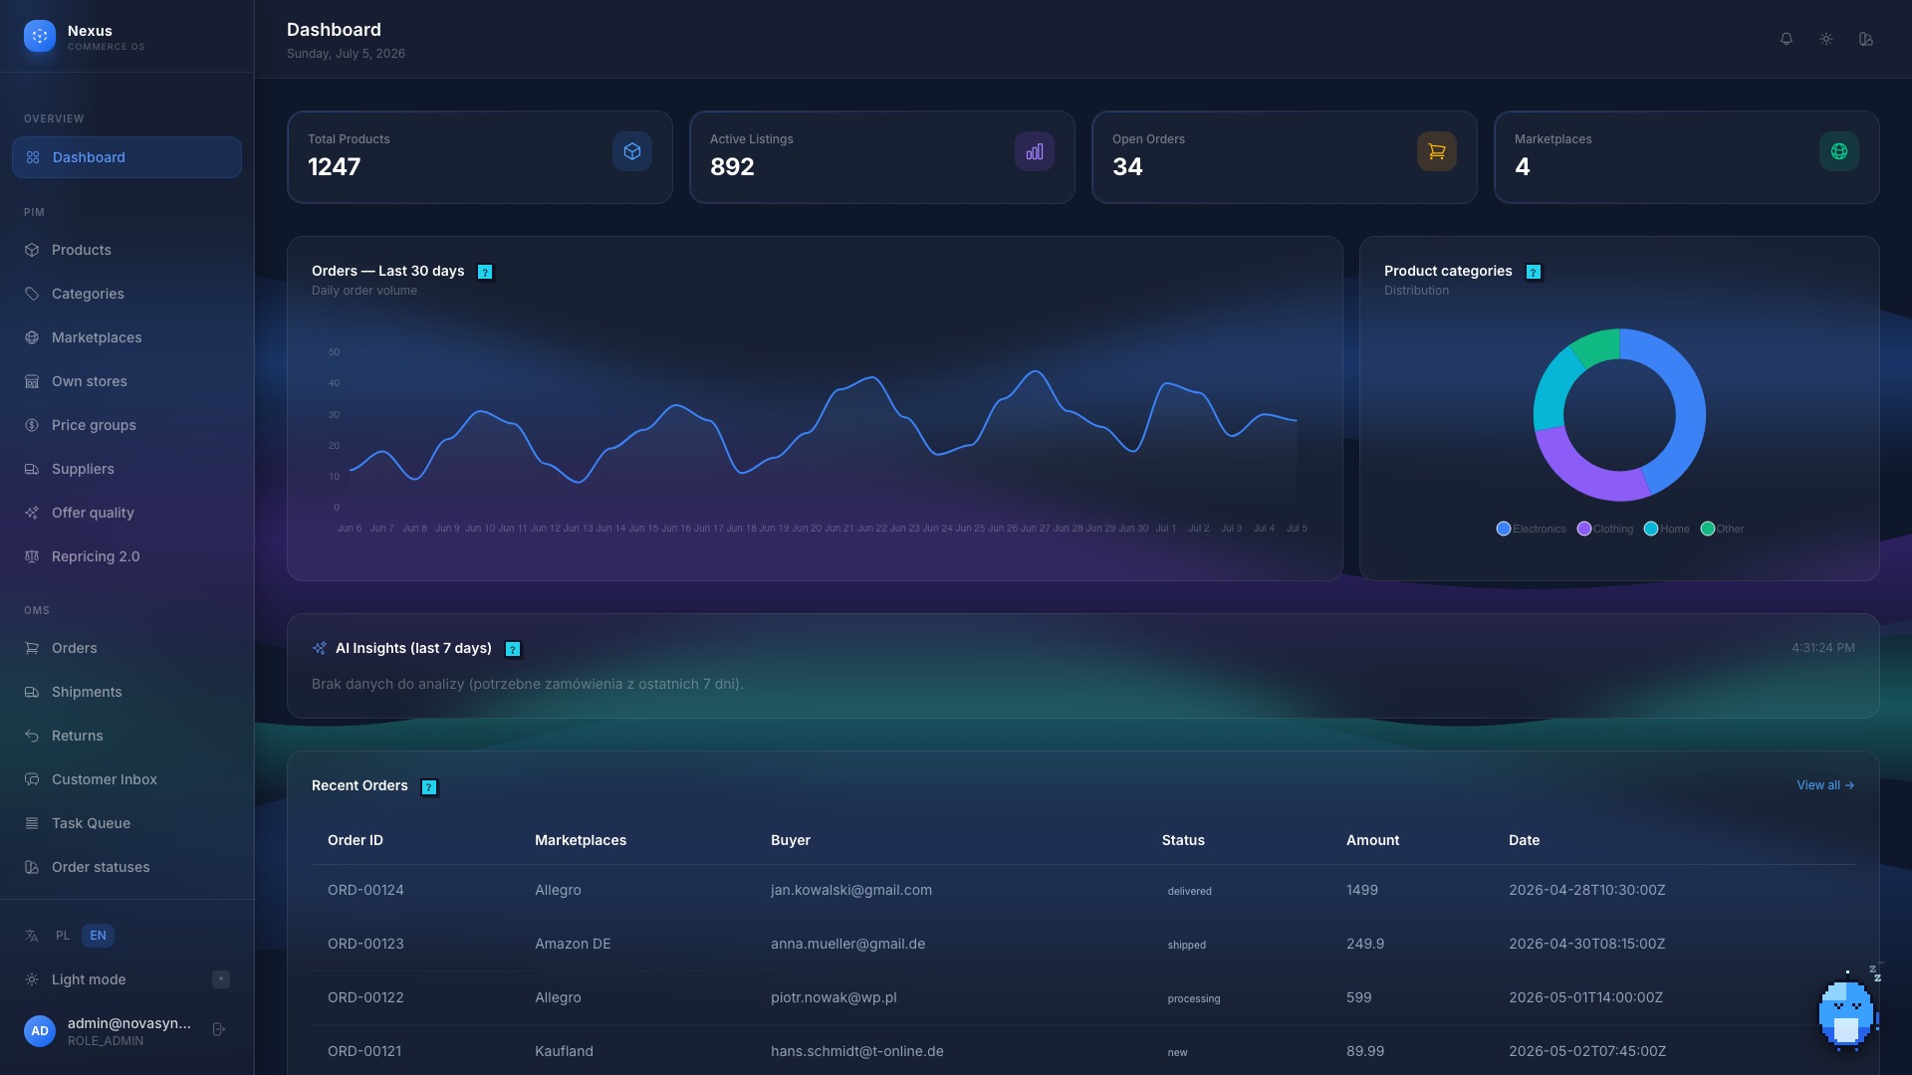Viewport: 1912px width, 1075px height.
Task: Open the notifications bell icon
Action: tap(1787, 39)
